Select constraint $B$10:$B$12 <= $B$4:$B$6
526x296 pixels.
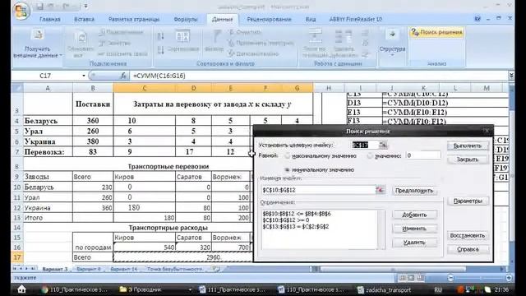point(297,214)
